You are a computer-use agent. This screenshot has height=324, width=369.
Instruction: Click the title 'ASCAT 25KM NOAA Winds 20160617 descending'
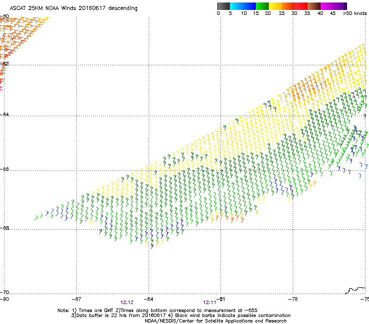coord(73,8)
